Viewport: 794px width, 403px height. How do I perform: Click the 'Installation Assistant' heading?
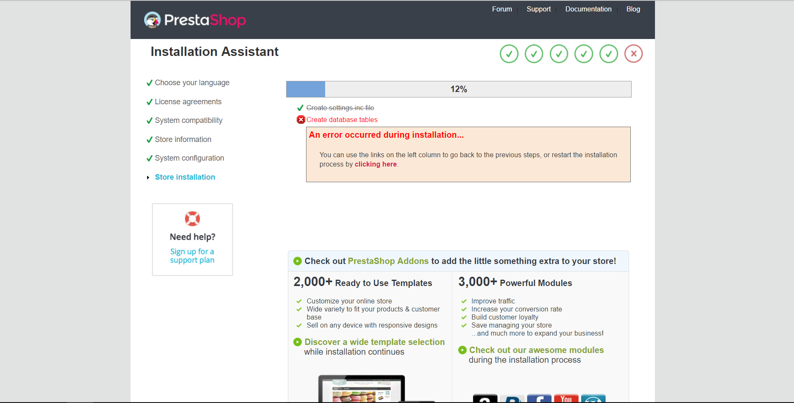215,52
